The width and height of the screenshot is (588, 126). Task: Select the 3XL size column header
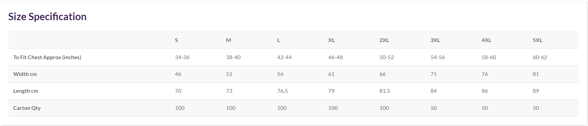[x=435, y=40]
